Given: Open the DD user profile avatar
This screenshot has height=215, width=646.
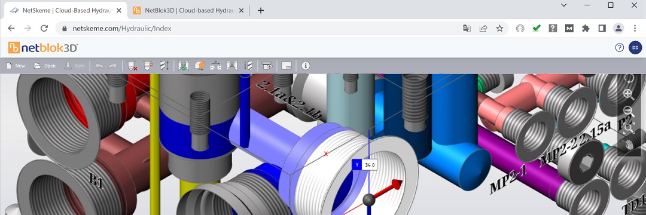Looking at the screenshot, I should pyautogui.click(x=635, y=48).
